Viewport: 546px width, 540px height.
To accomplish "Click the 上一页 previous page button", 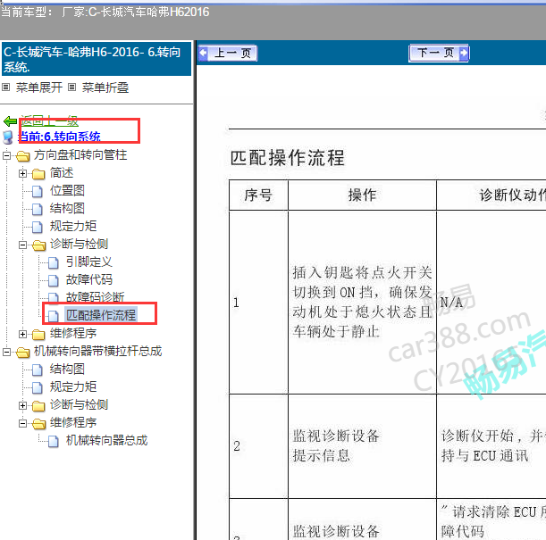I will [x=228, y=54].
